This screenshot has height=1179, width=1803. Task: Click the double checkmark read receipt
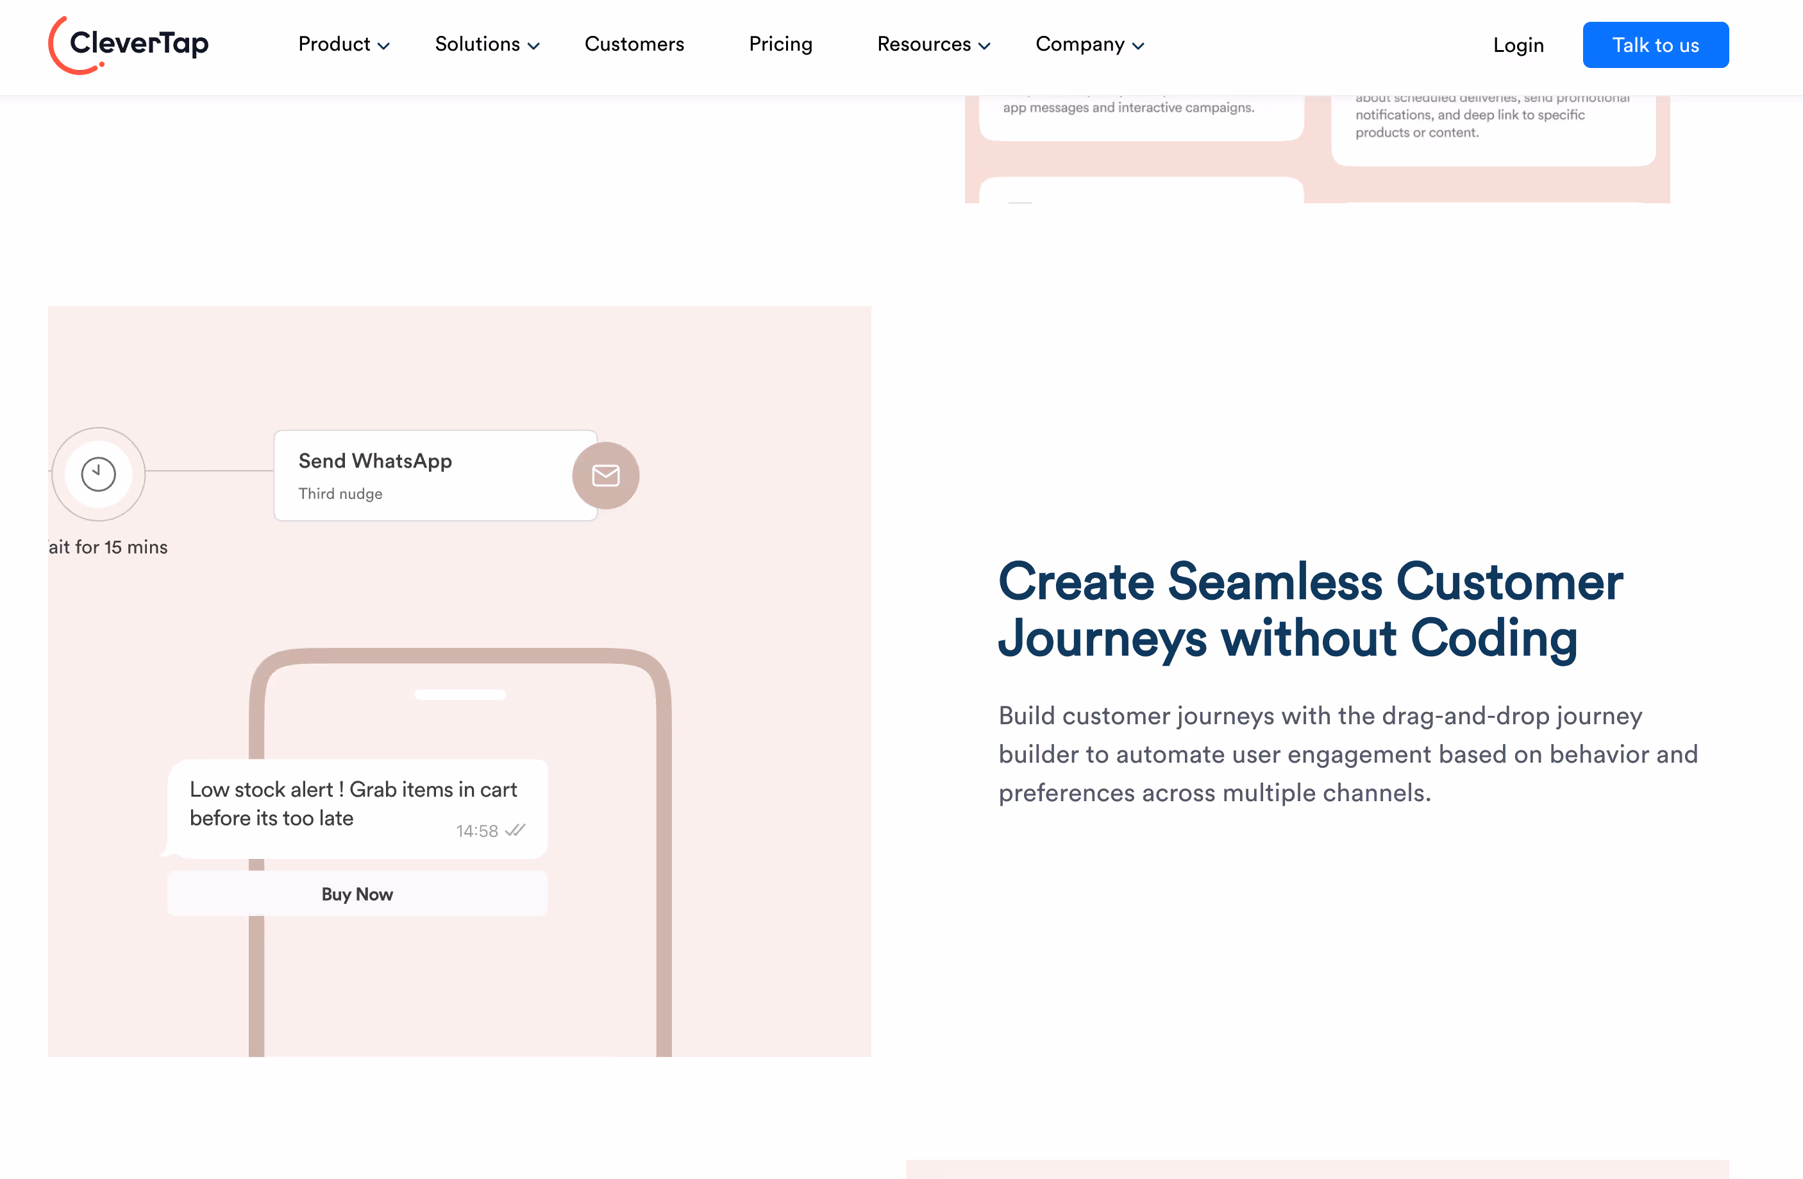coord(515,831)
